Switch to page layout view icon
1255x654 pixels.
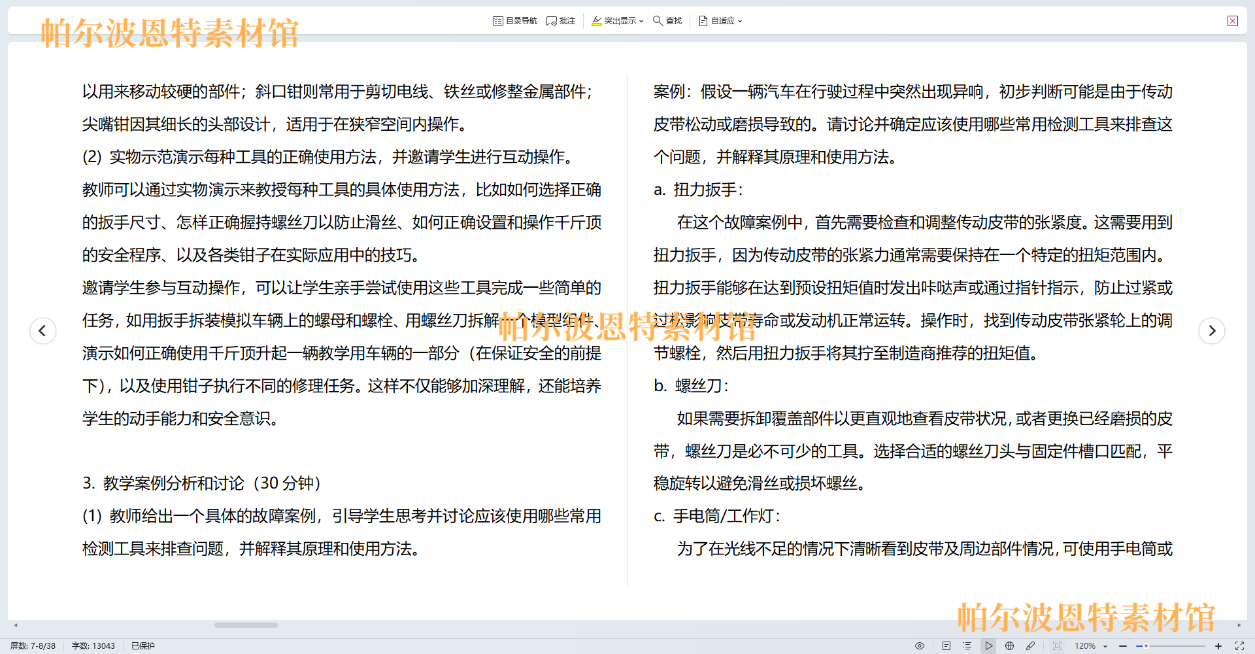[x=946, y=645]
